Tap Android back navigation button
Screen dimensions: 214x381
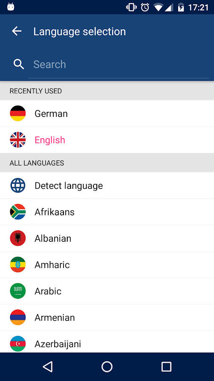point(47,367)
